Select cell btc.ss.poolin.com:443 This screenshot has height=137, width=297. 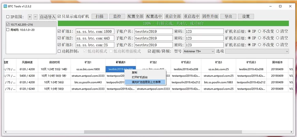point(88,82)
